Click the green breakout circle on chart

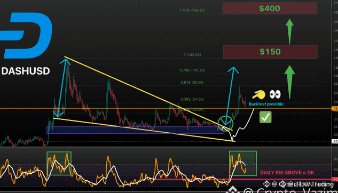click(225, 123)
